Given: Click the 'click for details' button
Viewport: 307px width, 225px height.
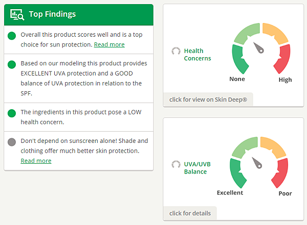Looking at the screenshot, I should 190,213.
